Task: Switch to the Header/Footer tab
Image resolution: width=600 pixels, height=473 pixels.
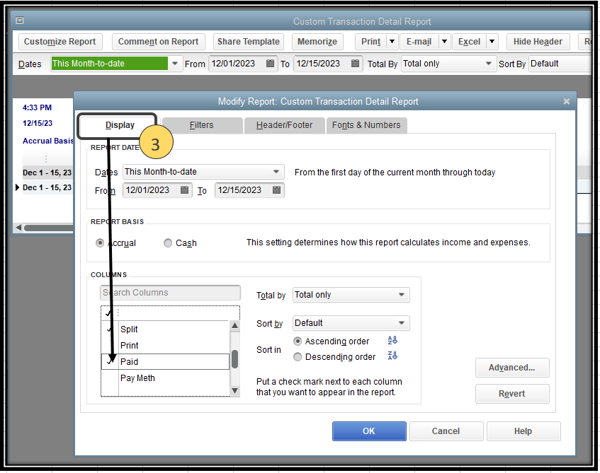Action: (x=284, y=125)
